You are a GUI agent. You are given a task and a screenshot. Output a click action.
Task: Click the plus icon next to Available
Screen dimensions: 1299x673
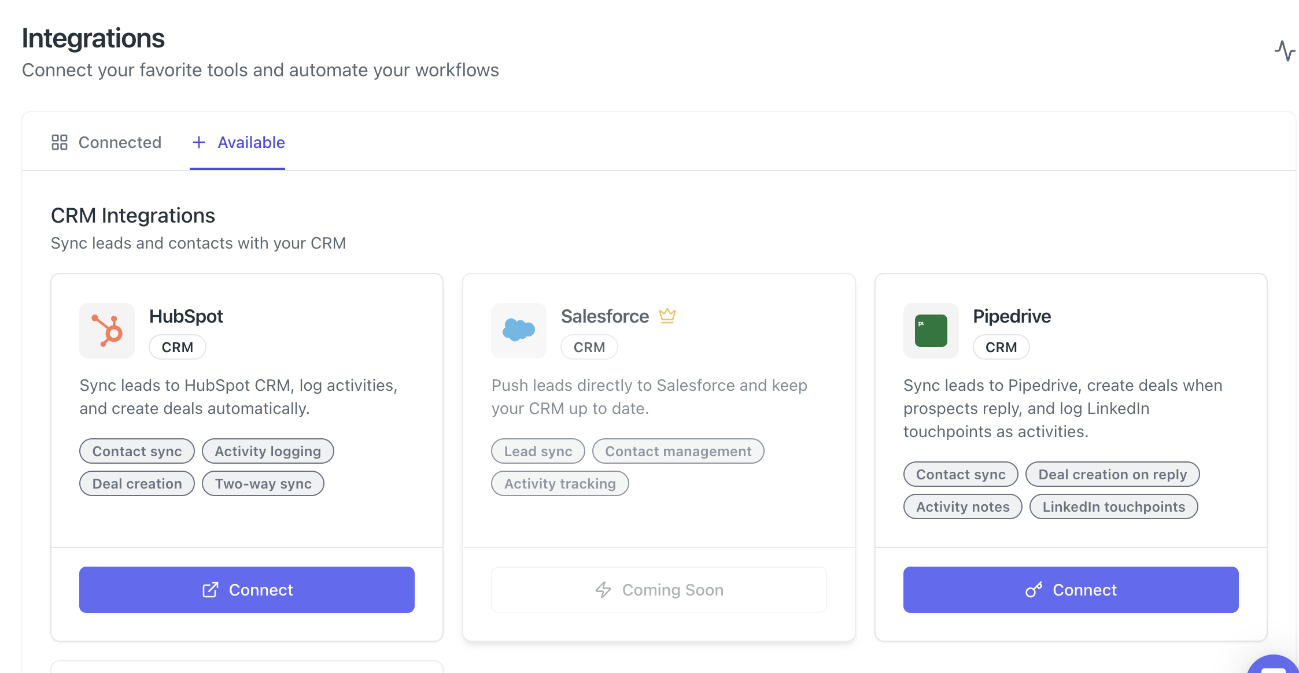tap(198, 142)
